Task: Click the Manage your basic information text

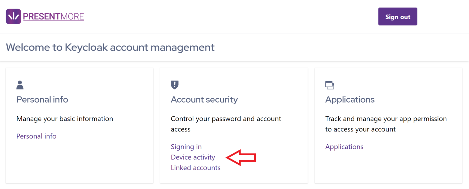Action: (x=65, y=119)
